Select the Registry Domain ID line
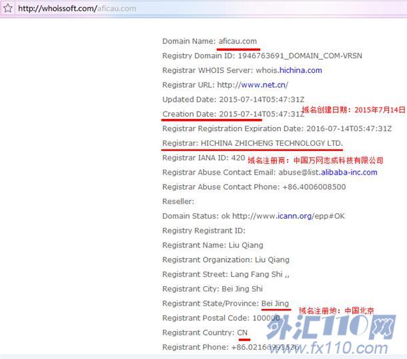407x359 pixels. [x=262, y=55]
